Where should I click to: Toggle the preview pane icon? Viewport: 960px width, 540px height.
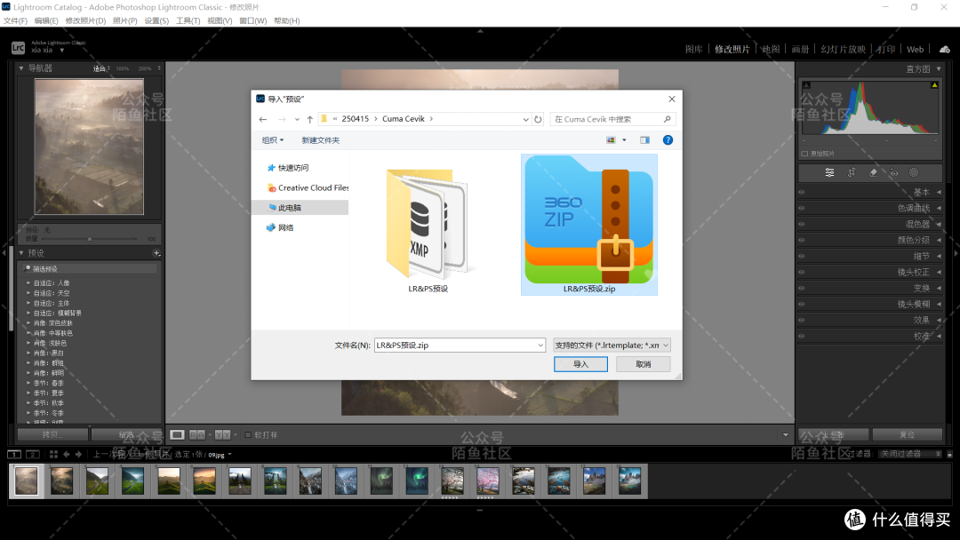pyautogui.click(x=644, y=140)
